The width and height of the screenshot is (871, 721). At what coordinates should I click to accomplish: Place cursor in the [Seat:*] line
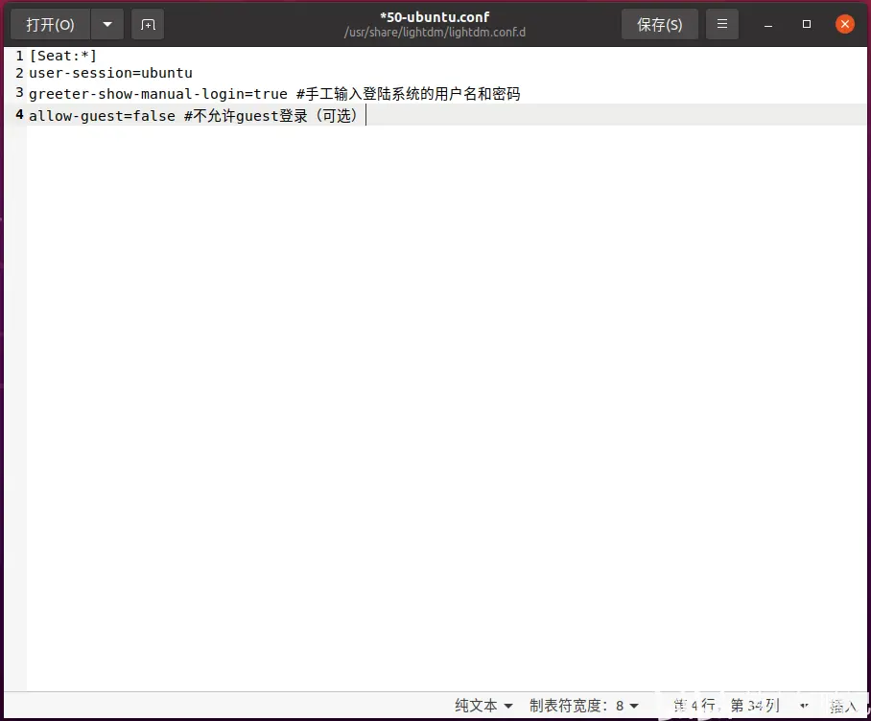[62, 55]
